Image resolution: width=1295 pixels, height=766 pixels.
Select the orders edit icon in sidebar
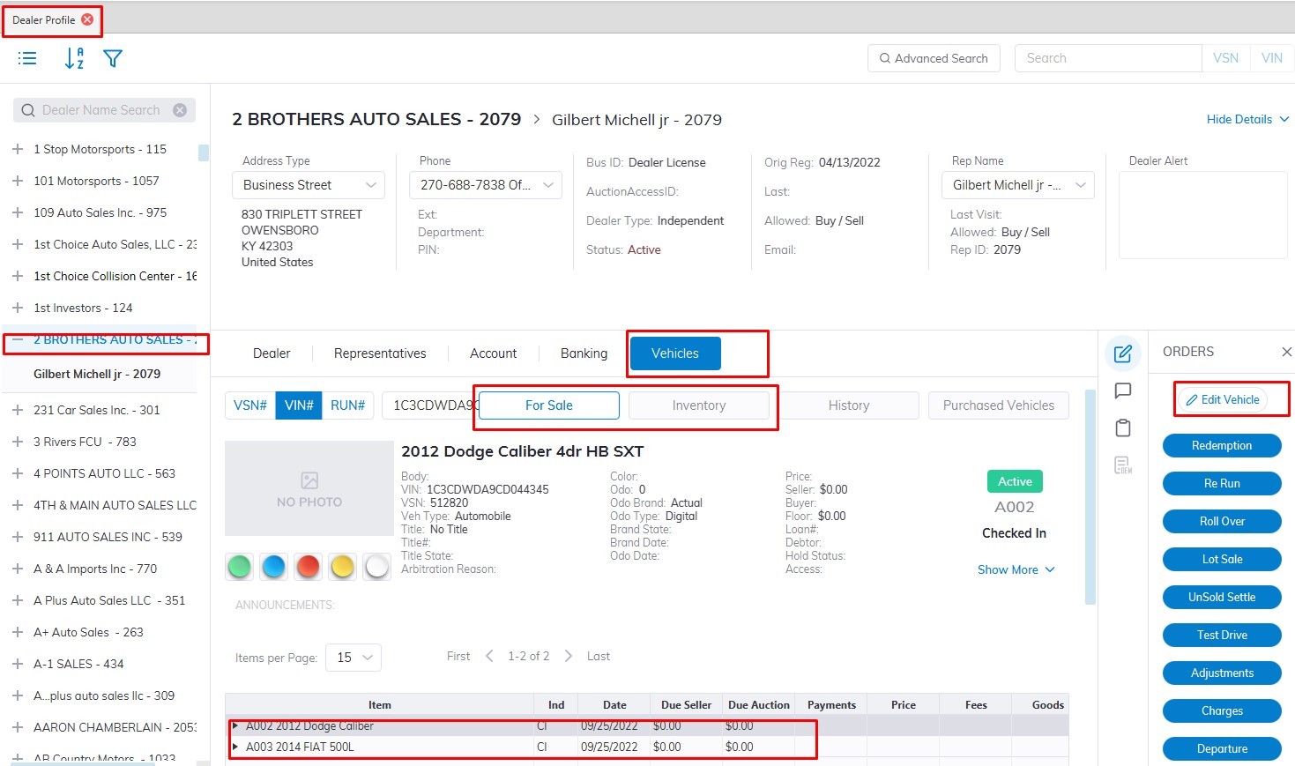tap(1123, 353)
